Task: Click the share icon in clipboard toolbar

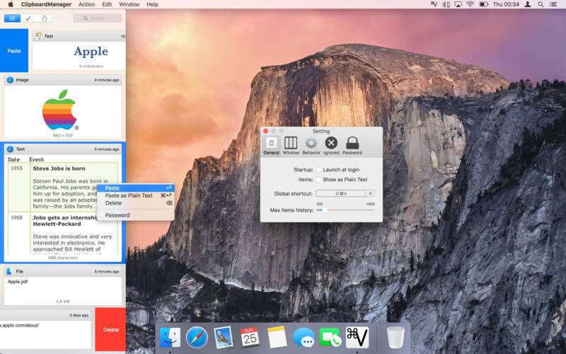Action: click(x=45, y=18)
